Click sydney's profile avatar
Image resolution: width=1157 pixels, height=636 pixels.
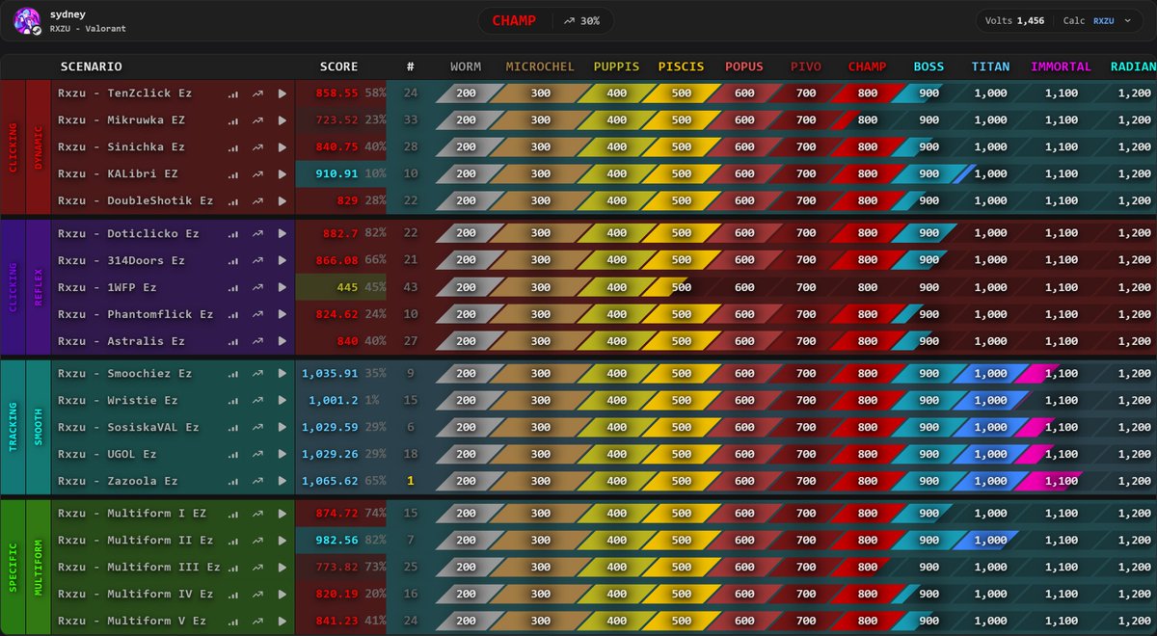click(27, 21)
